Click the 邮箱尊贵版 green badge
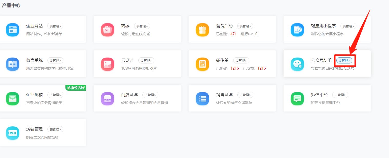This screenshot has height=158, width=389. pos(76,88)
